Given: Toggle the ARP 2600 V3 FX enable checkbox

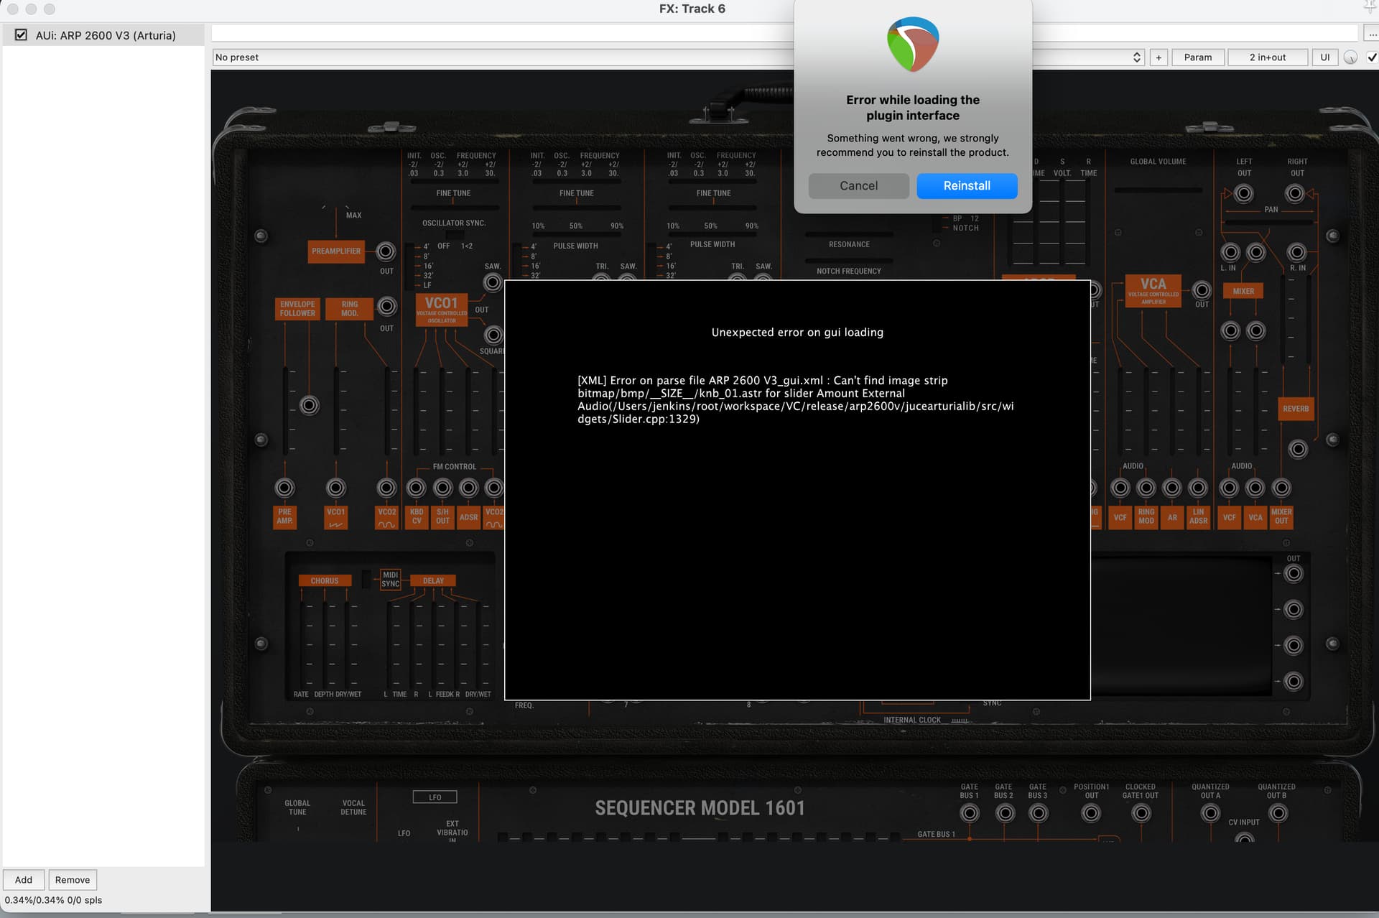Looking at the screenshot, I should pos(21,34).
